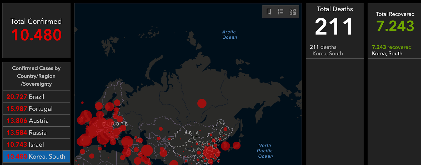Image resolution: width=421 pixels, height=165 pixels.
Task: Click the red case circle in northern Russia
Action: pyautogui.click(x=202, y=104)
